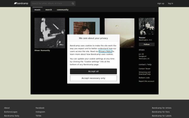Open the Bandcamp Daily footer link
The height and width of the screenshot is (118, 189).
click(x=12, y=116)
